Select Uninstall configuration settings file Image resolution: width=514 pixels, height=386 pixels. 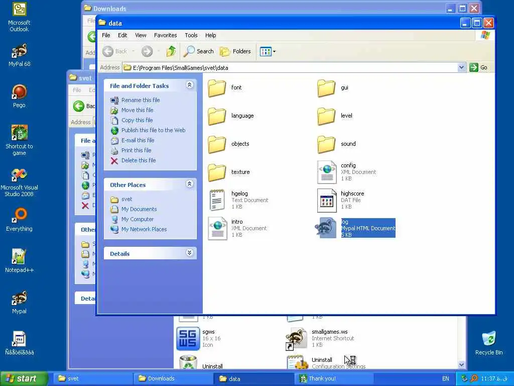tap(296, 363)
